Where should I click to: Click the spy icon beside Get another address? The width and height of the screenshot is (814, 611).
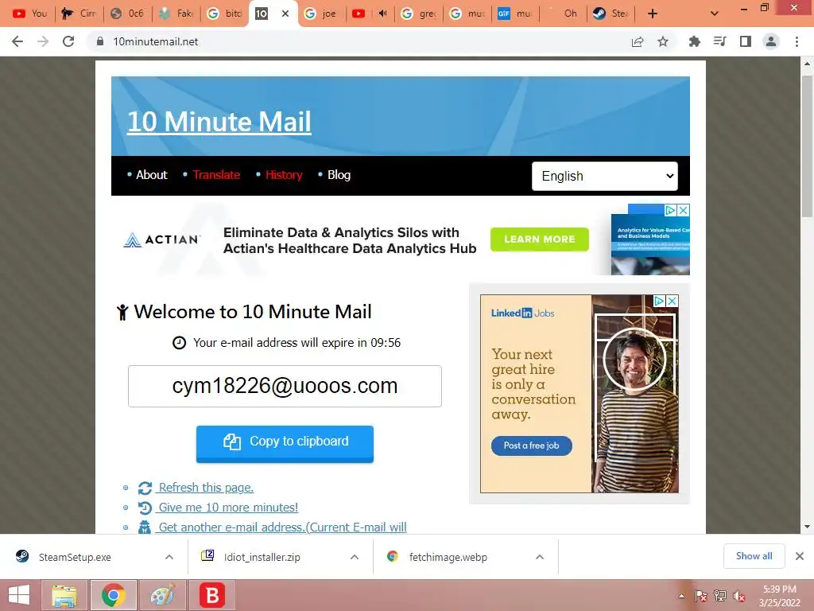[145, 527]
